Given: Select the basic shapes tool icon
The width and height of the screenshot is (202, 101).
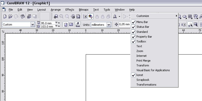Looking at the screenshot, I should pos(196,16).
